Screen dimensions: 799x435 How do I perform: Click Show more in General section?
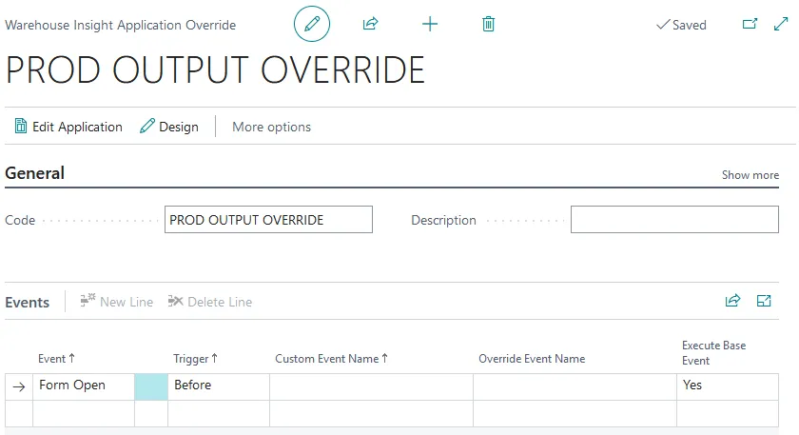tap(750, 175)
